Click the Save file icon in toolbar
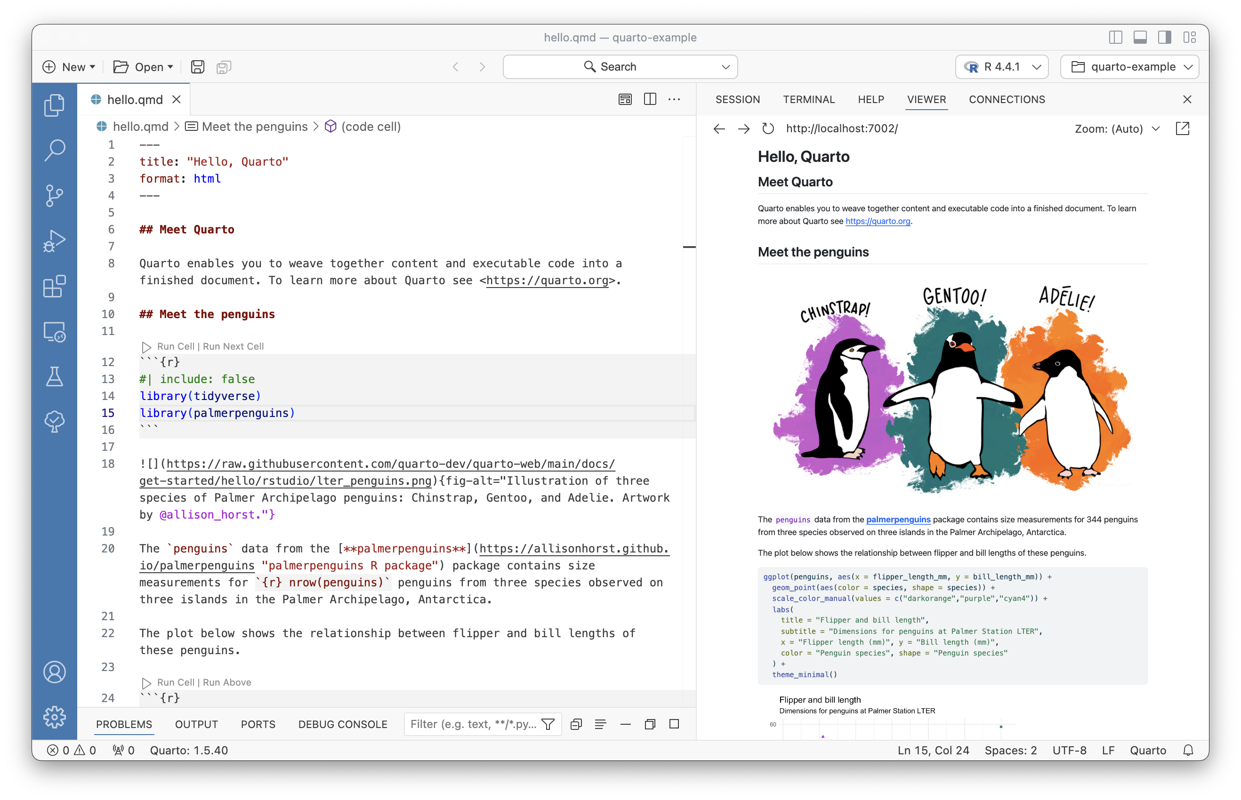Viewport: 1241px width, 800px height. coord(197,67)
